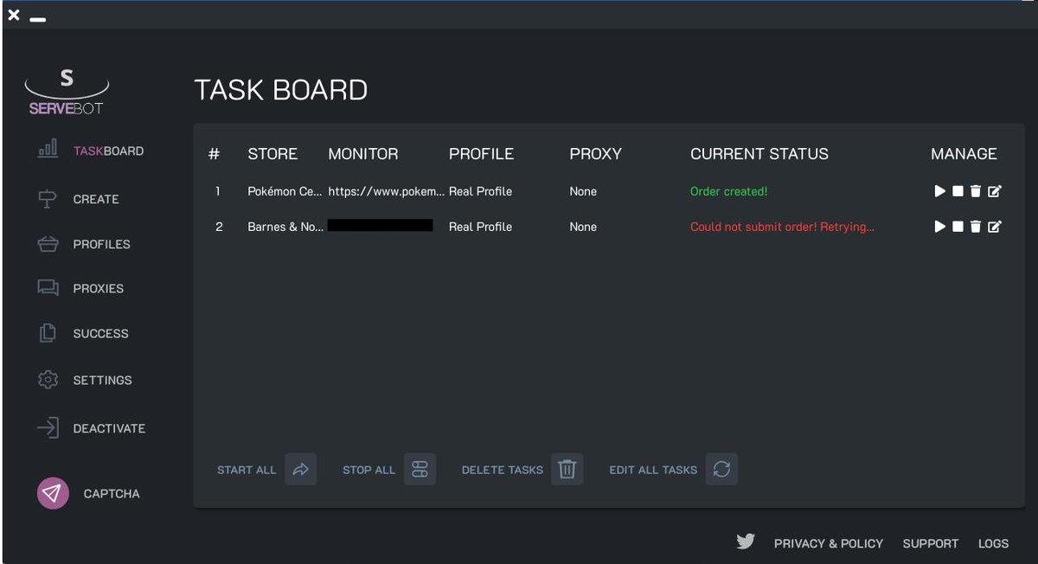
Task: Click the MONITOR column header
Action: pyautogui.click(x=363, y=154)
